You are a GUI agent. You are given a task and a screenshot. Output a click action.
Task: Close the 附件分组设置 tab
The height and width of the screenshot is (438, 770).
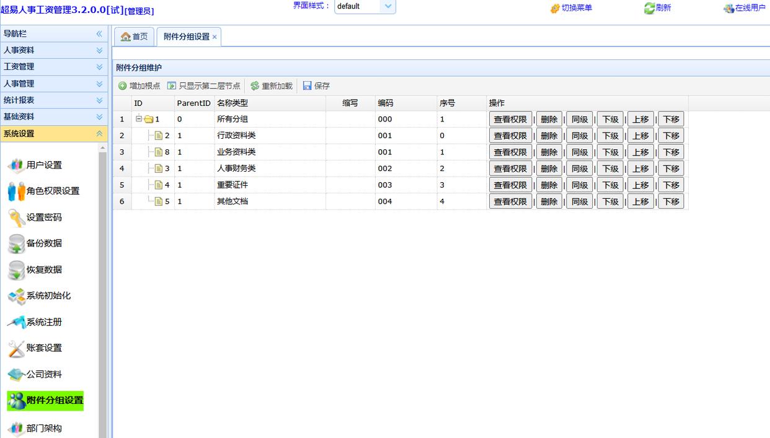pos(215,37)
